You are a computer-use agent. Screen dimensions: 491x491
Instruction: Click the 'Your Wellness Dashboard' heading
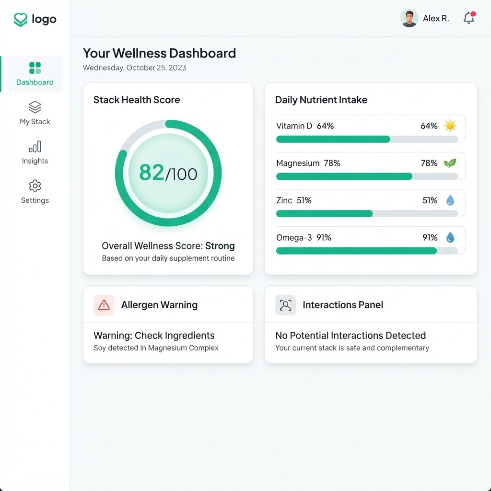(159, 53)
